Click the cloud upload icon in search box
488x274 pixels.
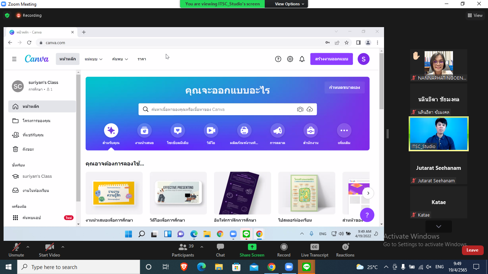pos(310,110)
